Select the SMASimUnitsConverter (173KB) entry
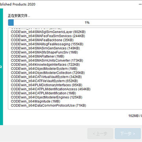 [47, 60]
